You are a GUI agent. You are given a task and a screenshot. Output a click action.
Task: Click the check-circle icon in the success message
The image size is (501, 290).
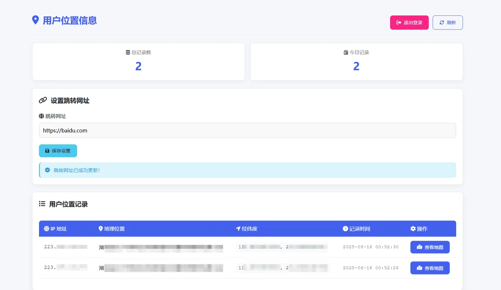point(47,170)
